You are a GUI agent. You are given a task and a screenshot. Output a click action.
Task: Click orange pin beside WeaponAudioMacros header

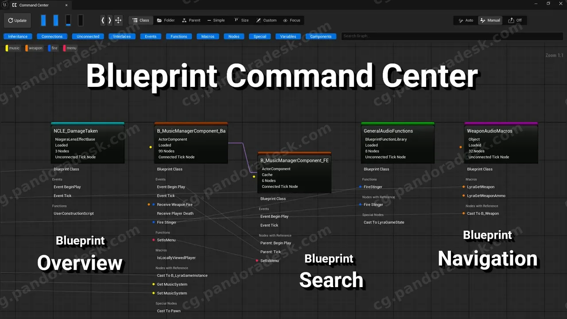click(461, 147)
